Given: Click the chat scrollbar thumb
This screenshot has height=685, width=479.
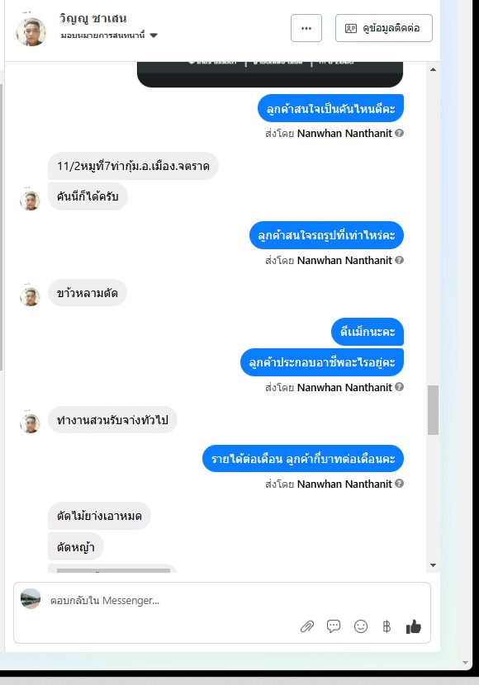Looking at the screenshot, I should (433, 410).
